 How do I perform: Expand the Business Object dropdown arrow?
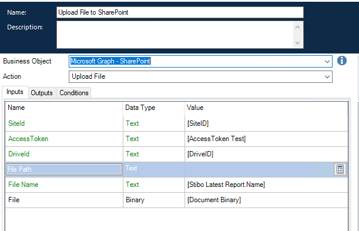click(327, 61)
